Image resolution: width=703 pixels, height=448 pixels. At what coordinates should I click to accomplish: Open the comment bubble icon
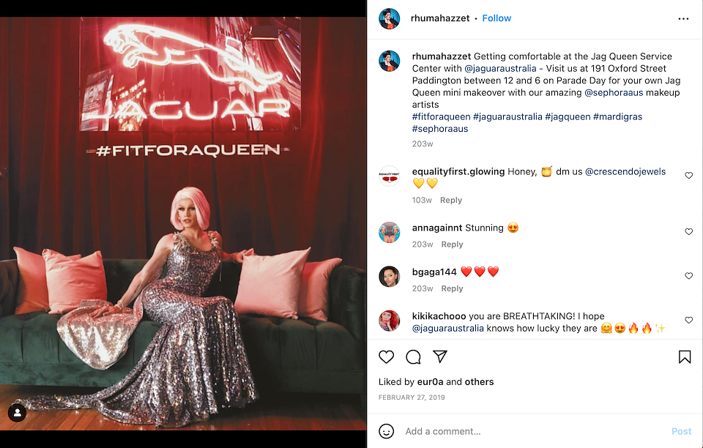[413, 356]
